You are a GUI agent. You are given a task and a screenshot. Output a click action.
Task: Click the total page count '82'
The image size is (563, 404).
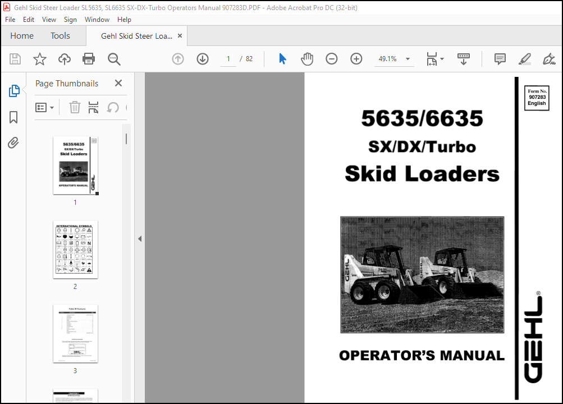[x=249, y=59]
